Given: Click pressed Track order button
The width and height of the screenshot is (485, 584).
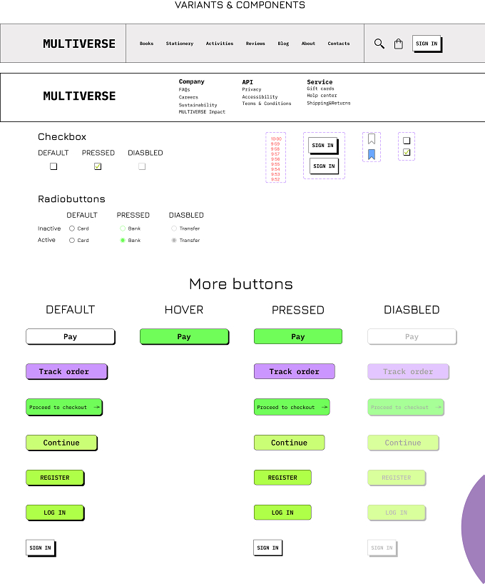Looking at the screenshot, I should [295, 371].
